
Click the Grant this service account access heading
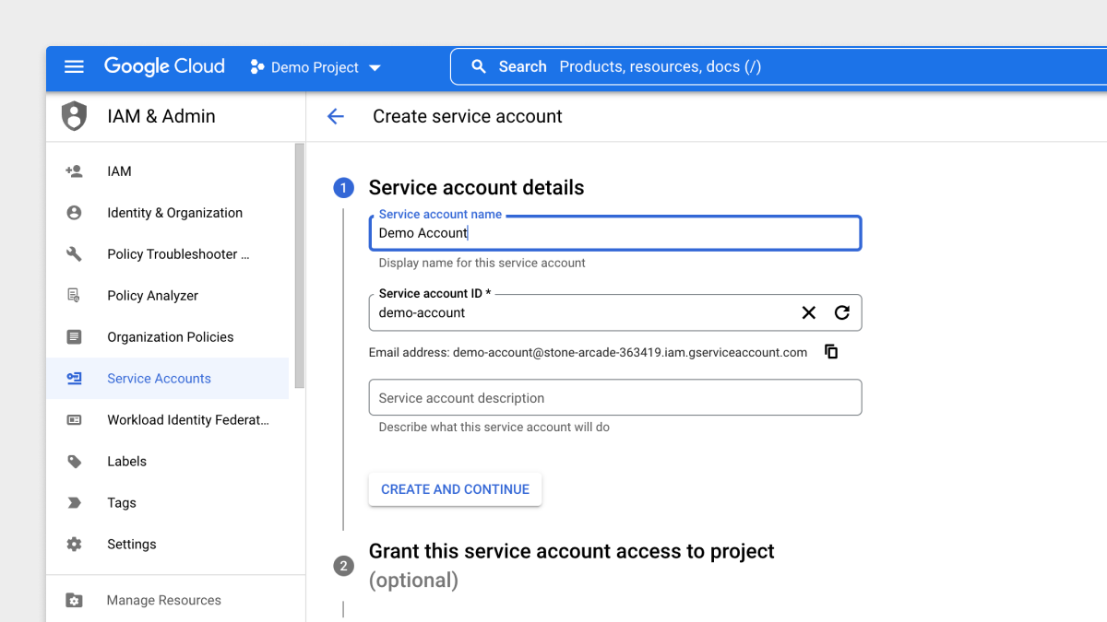coord(572,551)
